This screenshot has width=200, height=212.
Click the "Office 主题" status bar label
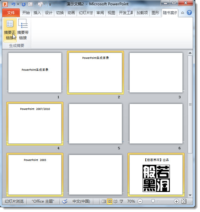43,201
